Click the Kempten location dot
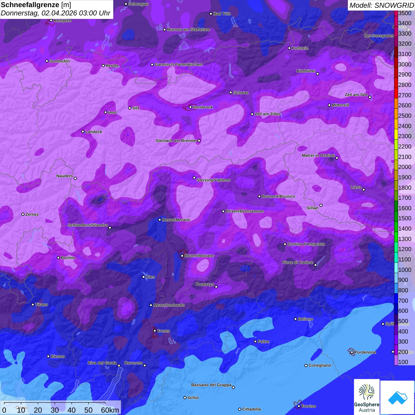Screen dimensions: 415x415 point(51,20)
